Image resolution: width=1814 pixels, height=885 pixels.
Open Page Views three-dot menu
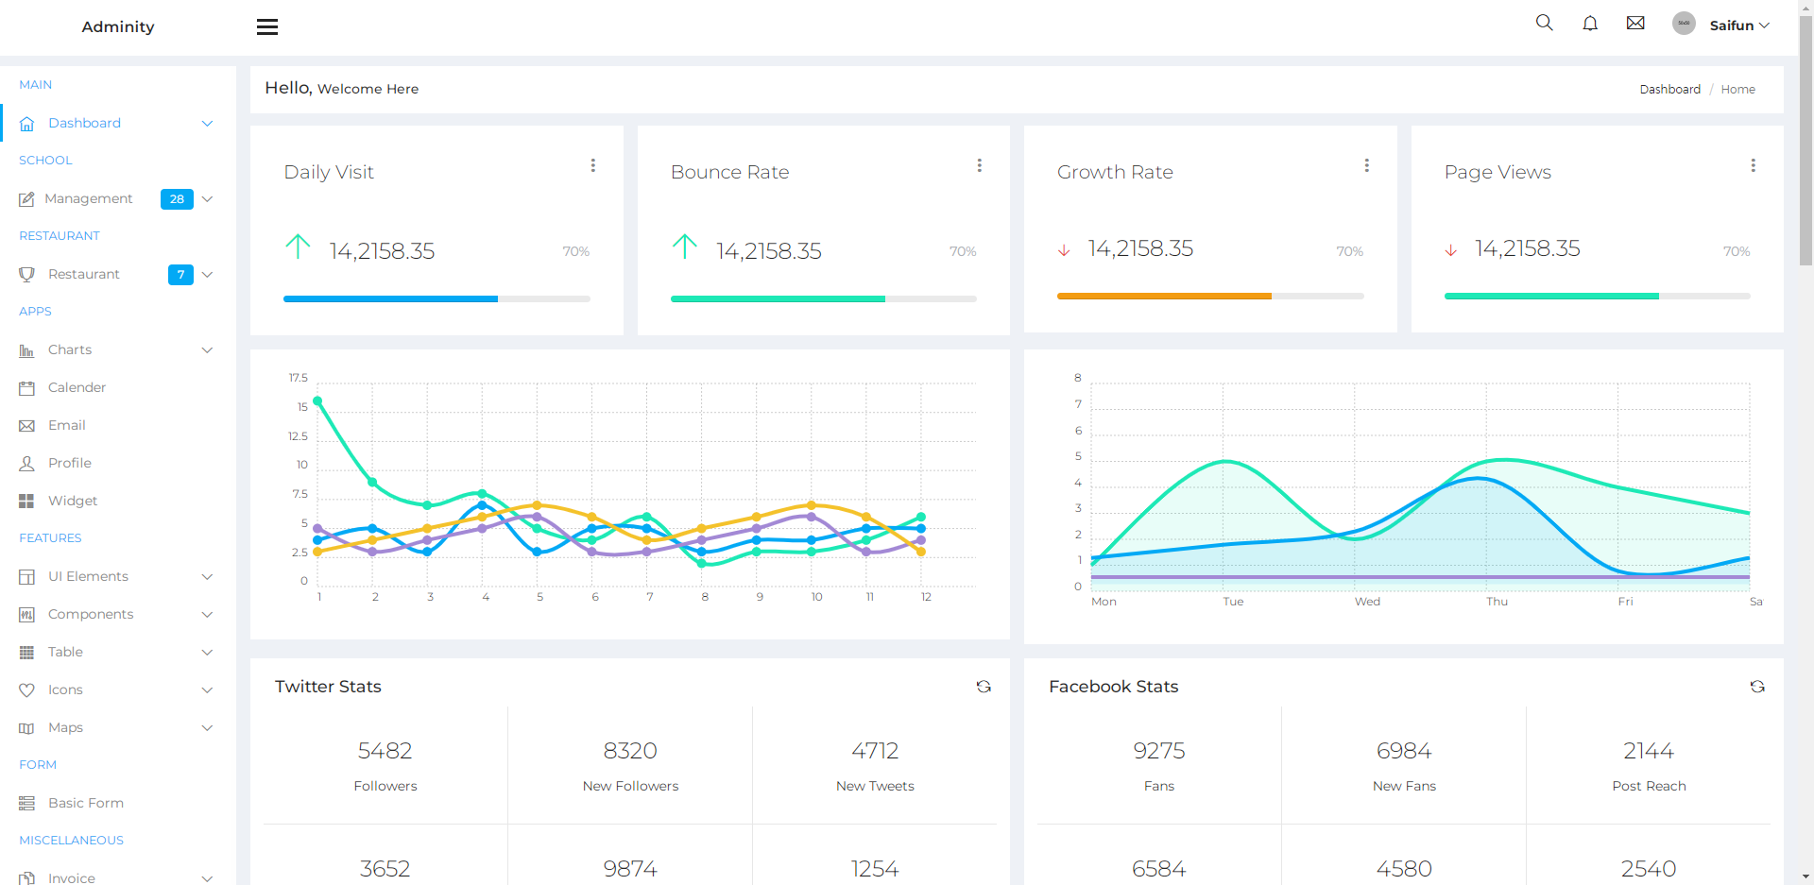point(1754,165)
